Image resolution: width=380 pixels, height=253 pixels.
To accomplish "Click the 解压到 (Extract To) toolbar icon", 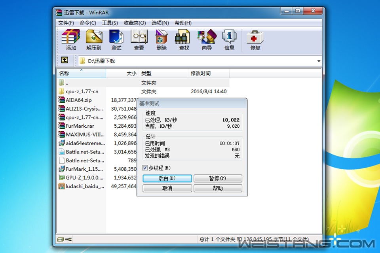I will (x=93, y=40).
